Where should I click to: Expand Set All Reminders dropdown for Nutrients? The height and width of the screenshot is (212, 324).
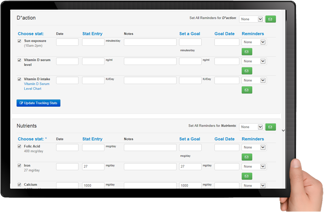tap(251, 127)
